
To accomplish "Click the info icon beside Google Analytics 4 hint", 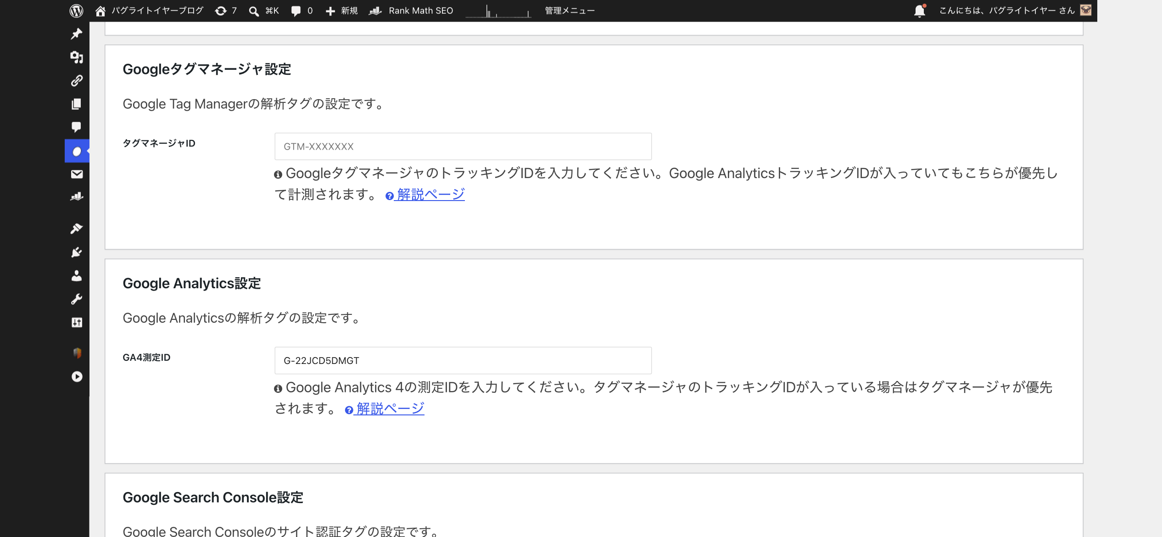I will (x=278, y=388).
